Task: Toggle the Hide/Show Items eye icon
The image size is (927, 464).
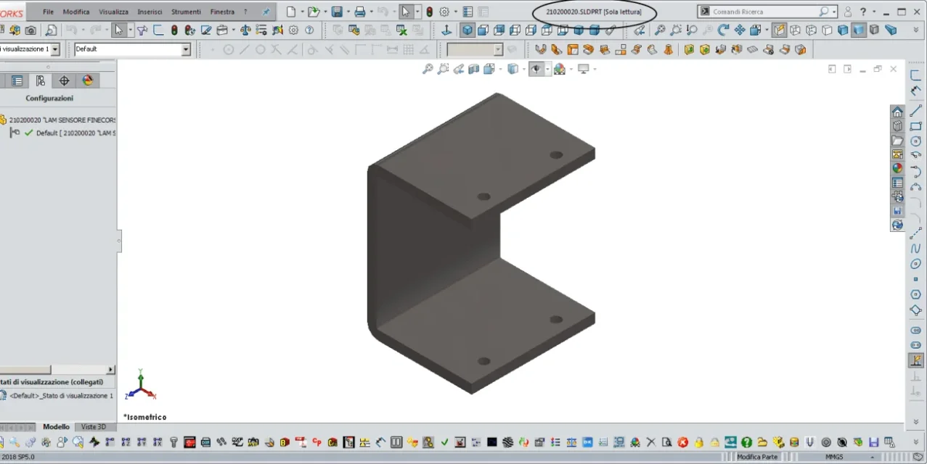Action: coord(536,69)
